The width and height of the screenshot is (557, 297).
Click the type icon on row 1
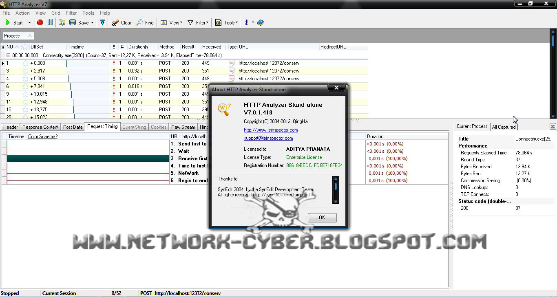point(232,63)
